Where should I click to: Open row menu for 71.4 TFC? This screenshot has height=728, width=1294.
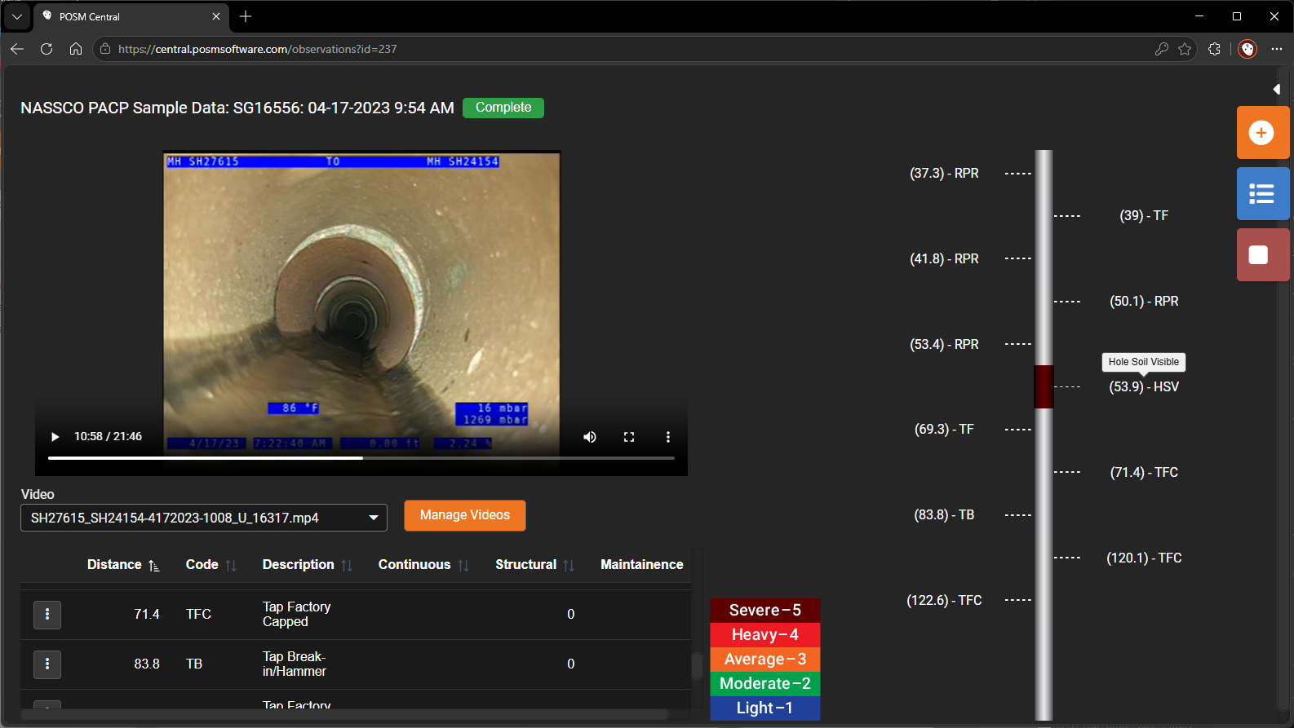click(47, 615)
